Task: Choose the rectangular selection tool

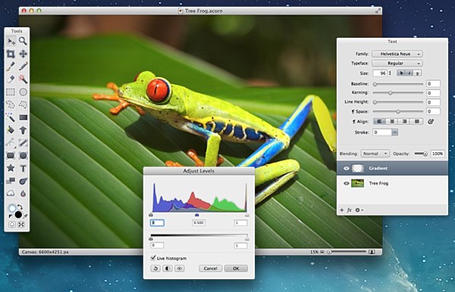Action: pos(11,92)
